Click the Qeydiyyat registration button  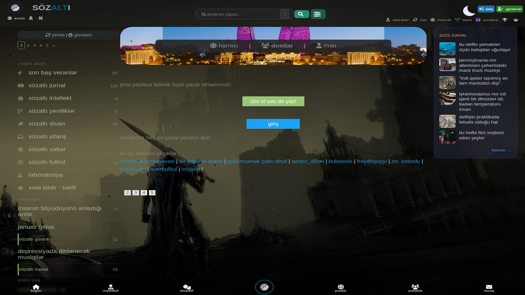click(x=510, y=9)
